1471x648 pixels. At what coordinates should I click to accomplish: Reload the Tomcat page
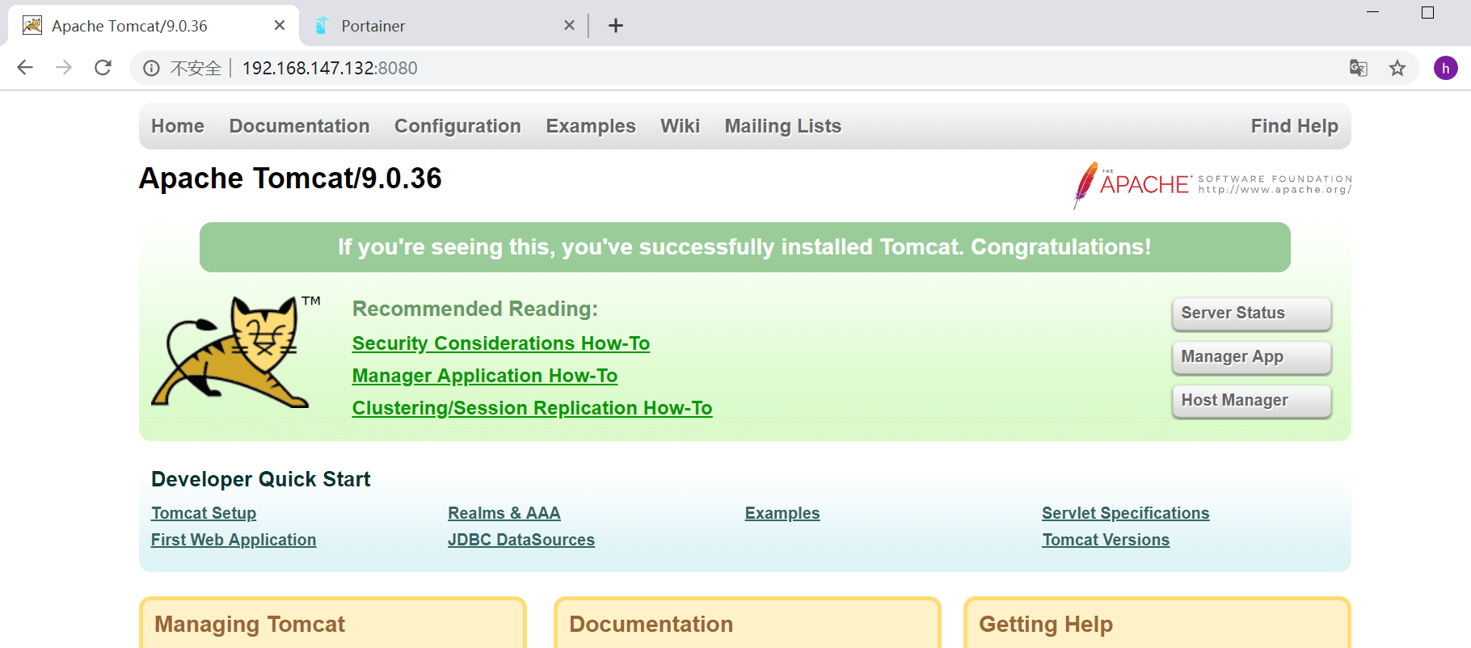[x=103, y=68]
